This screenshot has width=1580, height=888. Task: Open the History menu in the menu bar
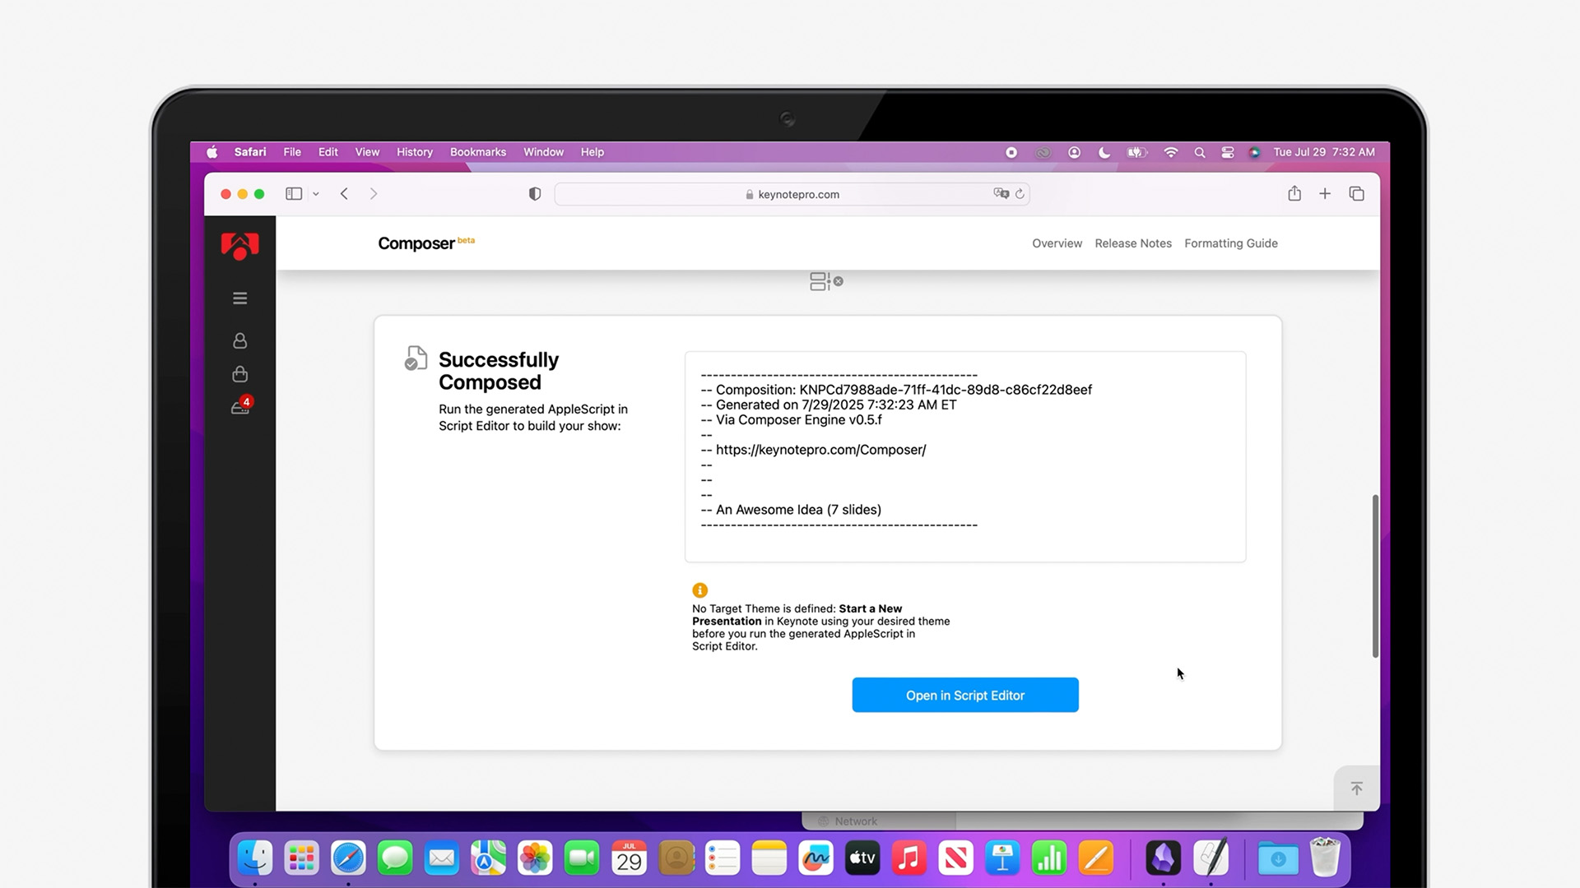tap(414, 151)
